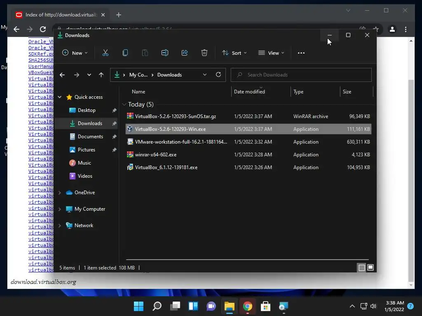
Task: Open Widgets from taskbar
Action: 193,306
